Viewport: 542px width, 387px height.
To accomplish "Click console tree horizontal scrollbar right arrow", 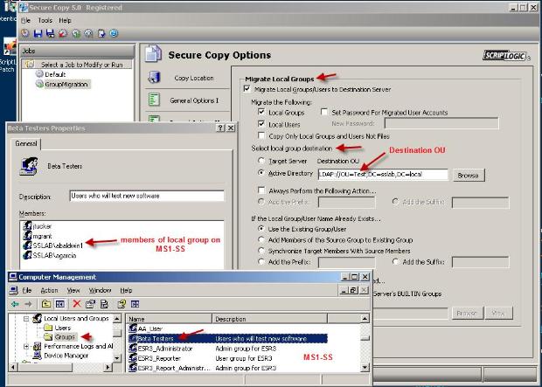I will pyautogui.click(x=108, y=367).
